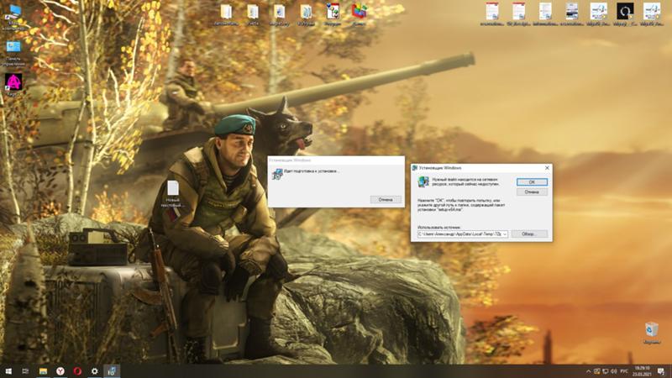672x378 pixels.
Task: Cancel the installation preparation dialog
Action: pos(386,200)
